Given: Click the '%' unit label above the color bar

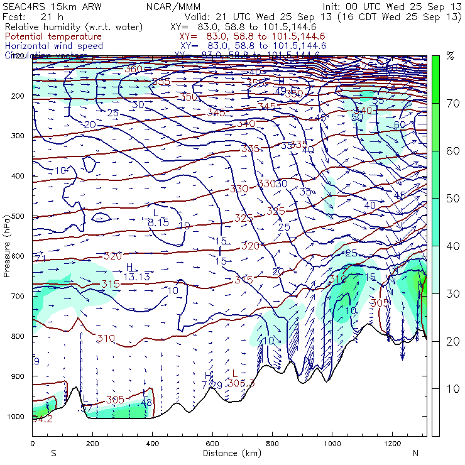Looking at the screenshot, I should tap(450, 56).
